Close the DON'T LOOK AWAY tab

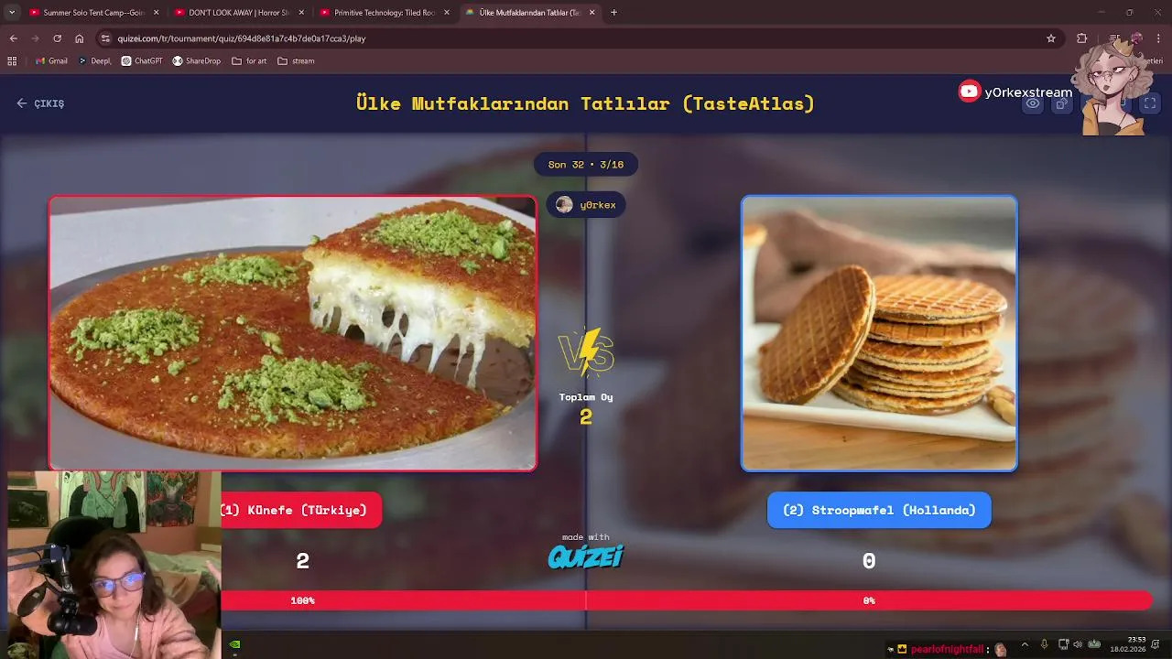pyautogui.click(x=301, y=13)
